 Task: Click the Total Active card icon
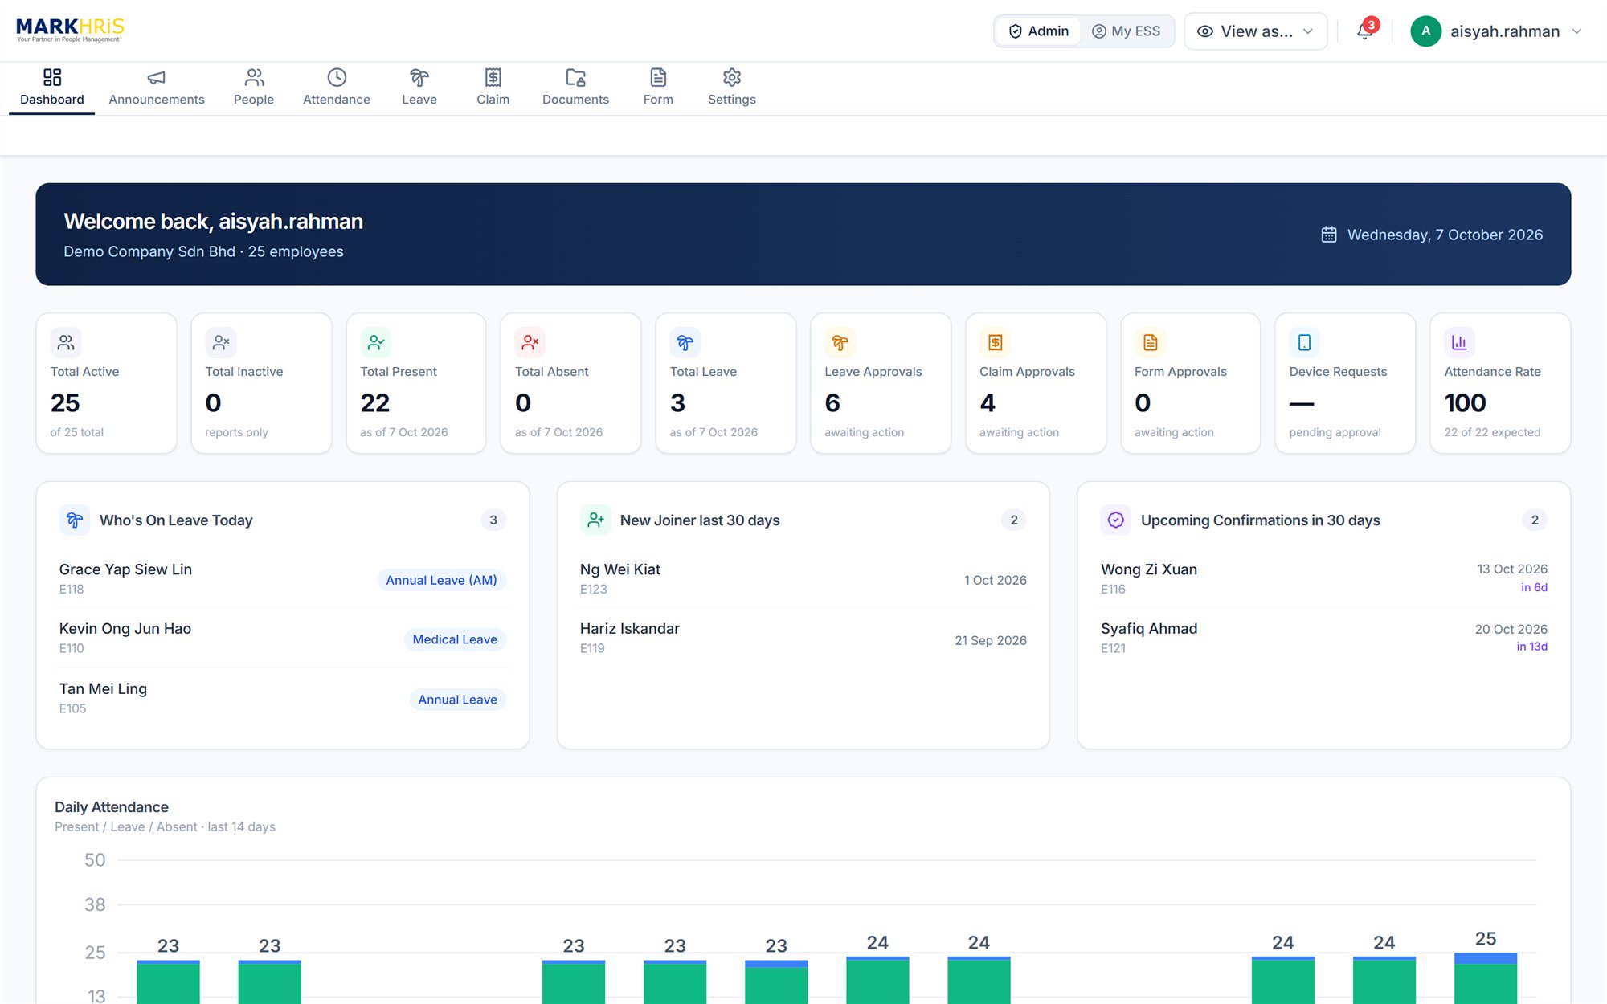click(x=66, y=342)
